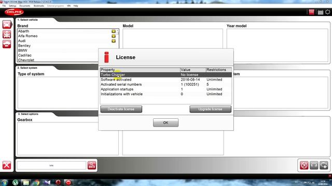Click the crossed tools icon at bottom-left
The image size is (332, 186).
[x=7, y=165]
